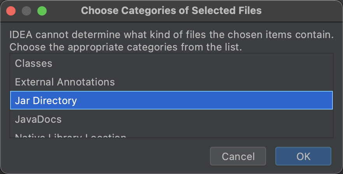Image resolution: width=343 pixels, height=174 pixels.
Task: Close the dialog with the red button
Action: (11, 11)
